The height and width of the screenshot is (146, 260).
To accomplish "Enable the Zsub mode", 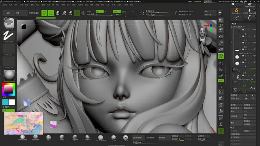I will coord(124,11).
